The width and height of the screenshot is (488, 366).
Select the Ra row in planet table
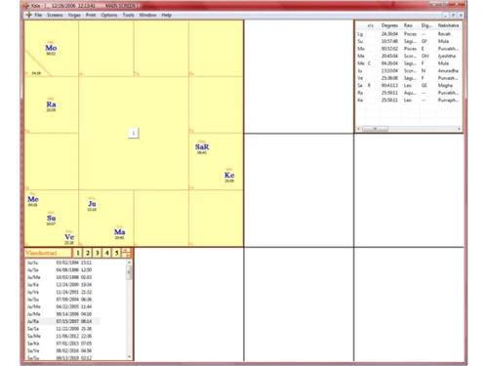409,93
